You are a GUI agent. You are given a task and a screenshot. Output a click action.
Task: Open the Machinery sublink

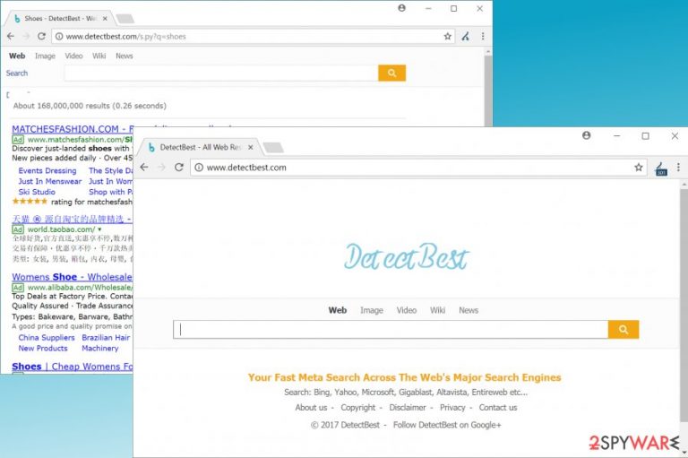[100, 349]
